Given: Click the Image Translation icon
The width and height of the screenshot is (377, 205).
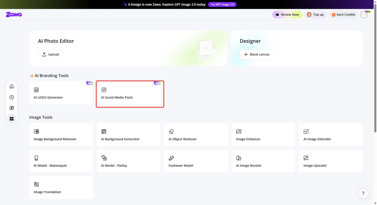Looking at the screenshot, I should pos(36,184).
